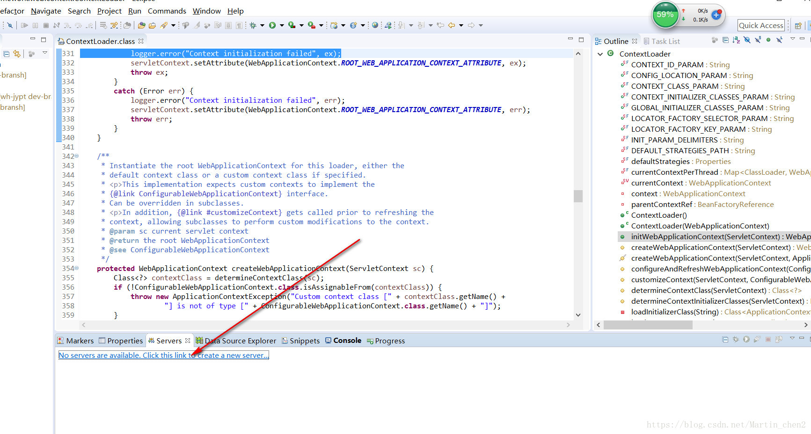Click the Step Over debug icon
Image resolution: width=811 pixels, height=434 pixels.
[x=78, y=25]
